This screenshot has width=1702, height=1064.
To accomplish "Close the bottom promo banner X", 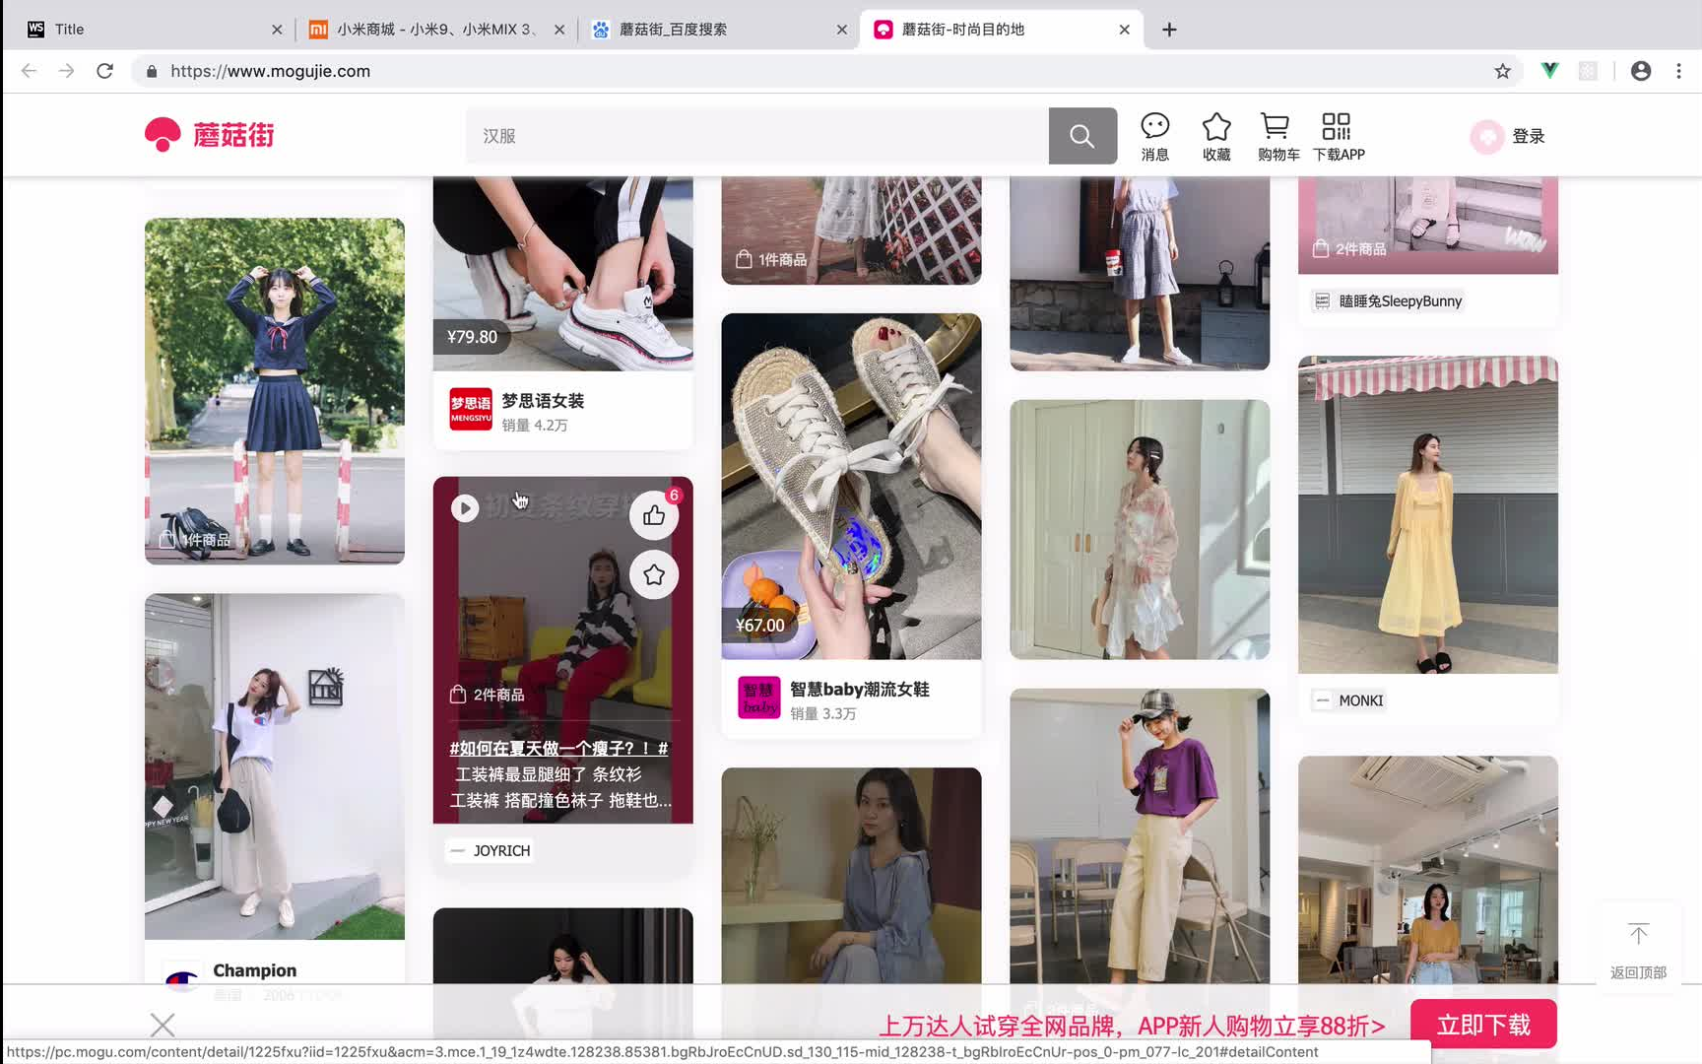I will [x=163, y=1026].
